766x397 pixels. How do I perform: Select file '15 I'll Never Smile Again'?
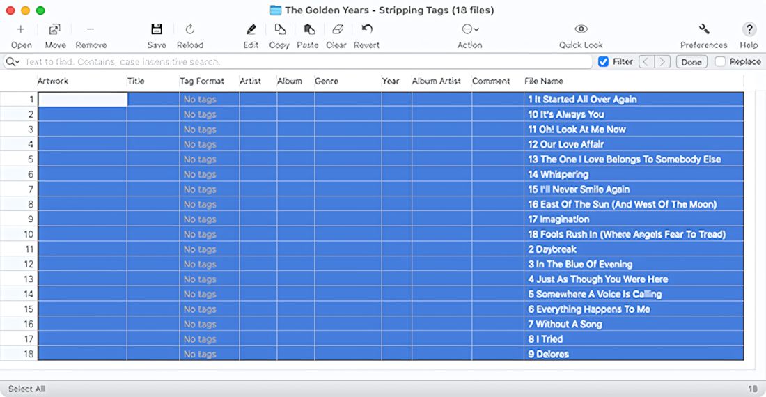[x=579, y=189]
